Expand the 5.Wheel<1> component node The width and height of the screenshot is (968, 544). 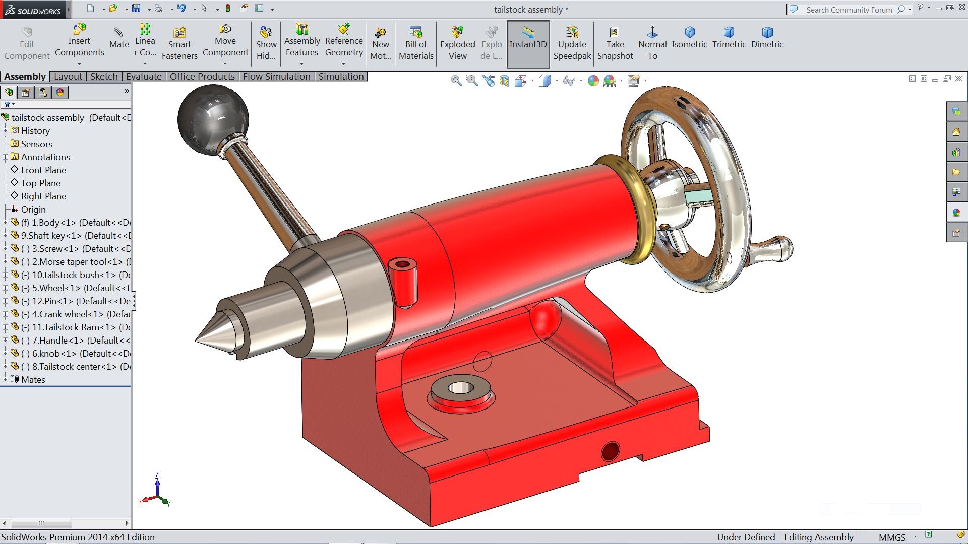click(x=5, y=288)
